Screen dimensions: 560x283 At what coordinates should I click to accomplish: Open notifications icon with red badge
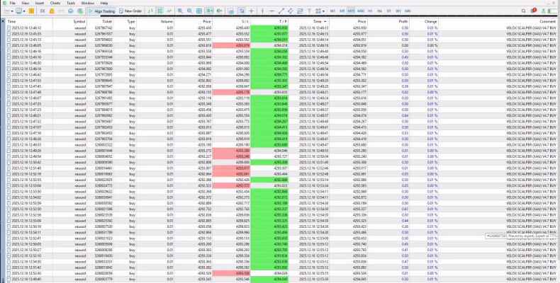[x=534, y=11]
